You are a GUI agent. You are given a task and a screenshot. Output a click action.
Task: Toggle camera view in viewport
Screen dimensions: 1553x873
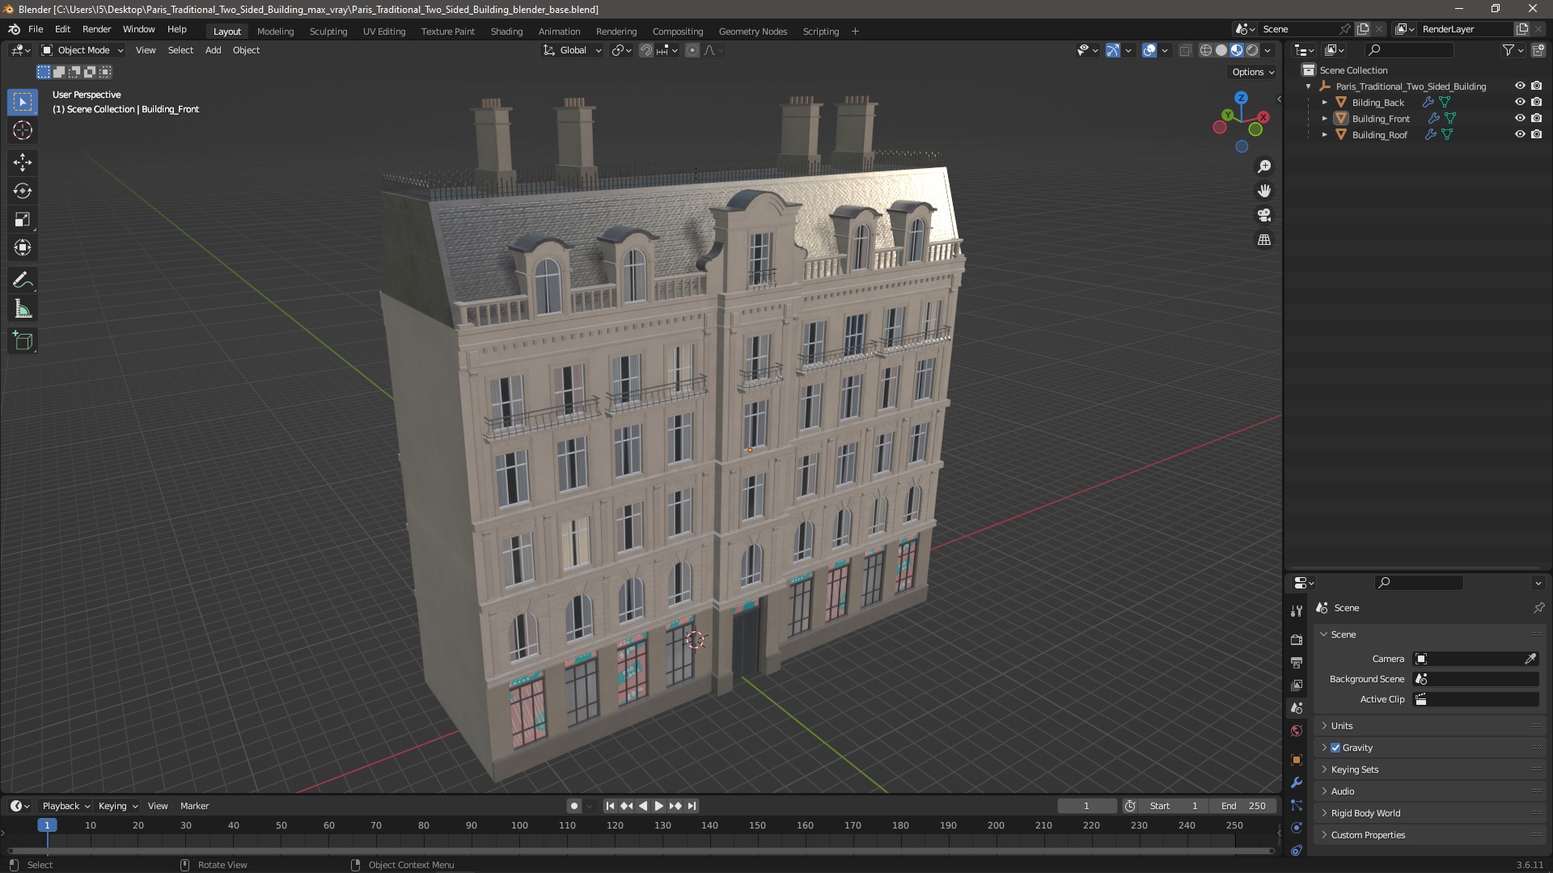point(1263,216)
